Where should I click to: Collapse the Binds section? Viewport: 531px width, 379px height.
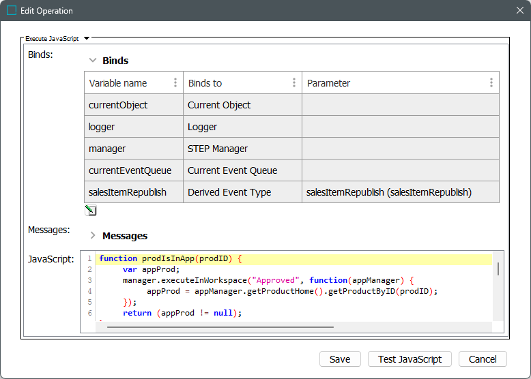point(93,61)
